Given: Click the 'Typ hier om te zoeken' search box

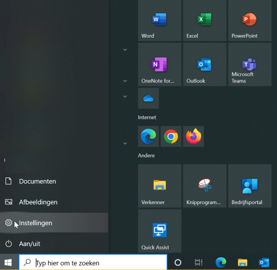Looking at the screenshot, I should (93, 262).
